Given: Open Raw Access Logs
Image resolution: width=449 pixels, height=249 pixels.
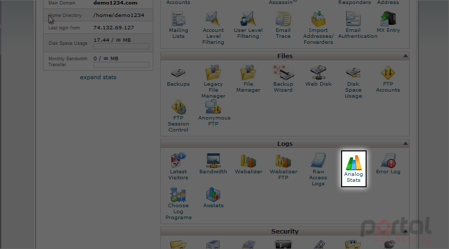Looking at the screenshot, I should (318, 170).
